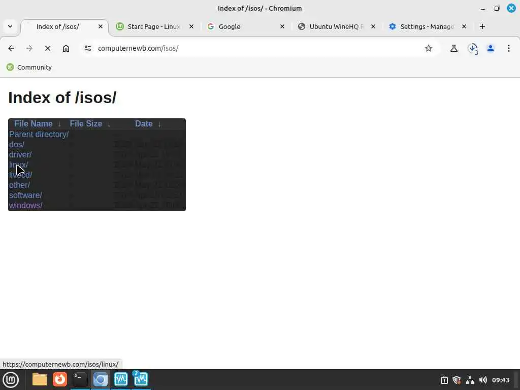Open the linux/ folder link
The image size is (520, 390).
pos(19,165)
